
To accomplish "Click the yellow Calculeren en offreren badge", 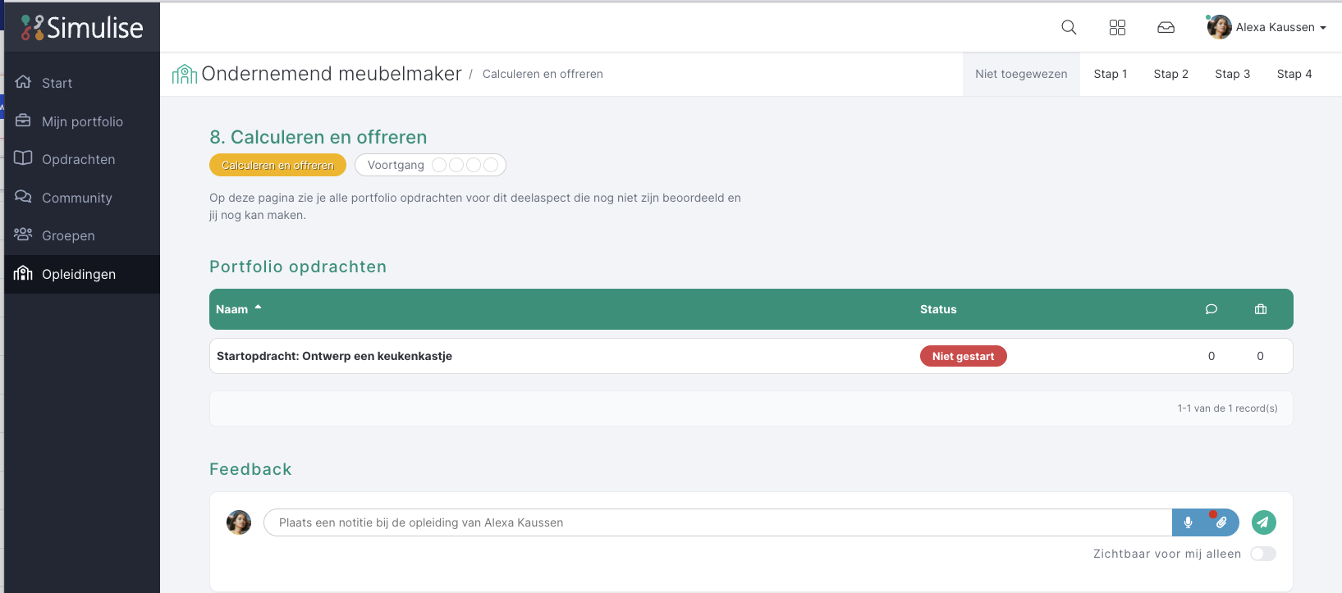I will [277, 165].
